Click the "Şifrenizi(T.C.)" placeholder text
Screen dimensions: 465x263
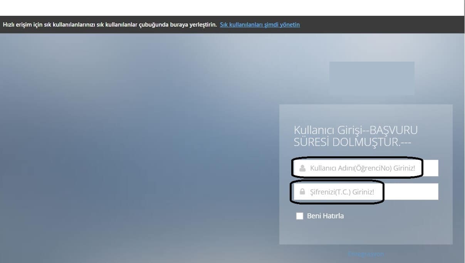coord(330,192)
